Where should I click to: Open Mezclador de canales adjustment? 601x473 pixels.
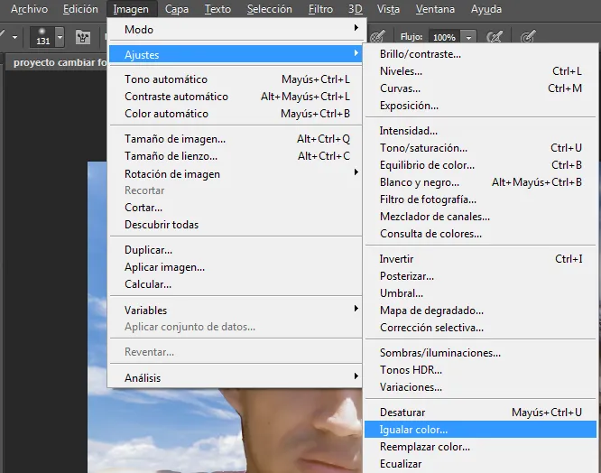481,217
